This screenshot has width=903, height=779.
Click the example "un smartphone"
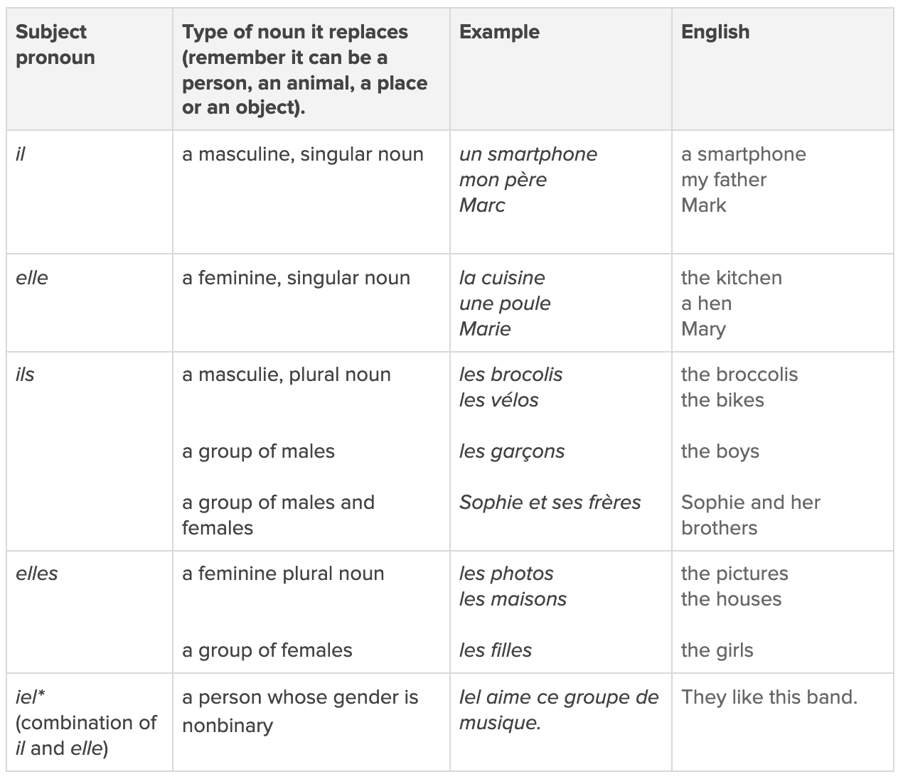[x=528, y=154]
